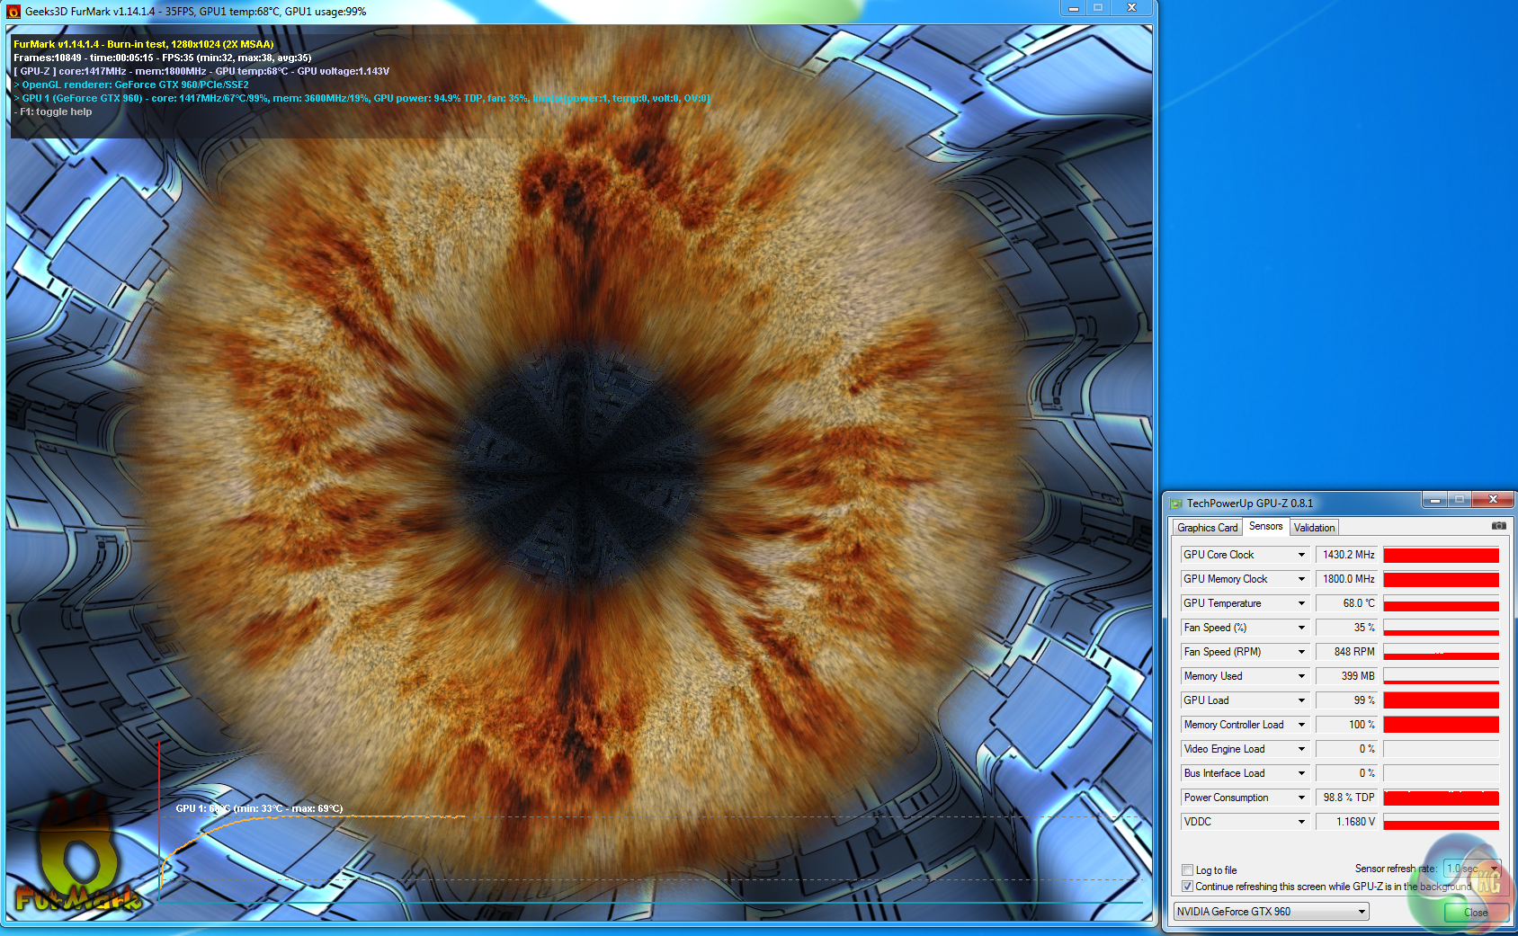Open the GPU Core Clock sensor dropdown
The image size is (1518, 936).
[1300, 555]
